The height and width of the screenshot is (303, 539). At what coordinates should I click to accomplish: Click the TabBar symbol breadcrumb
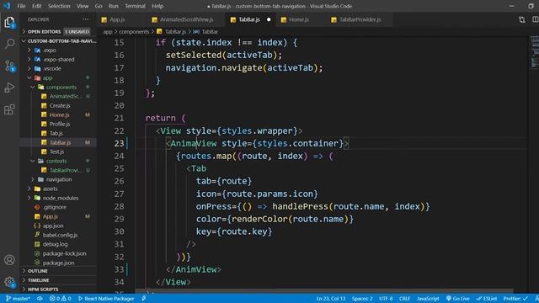205,32
